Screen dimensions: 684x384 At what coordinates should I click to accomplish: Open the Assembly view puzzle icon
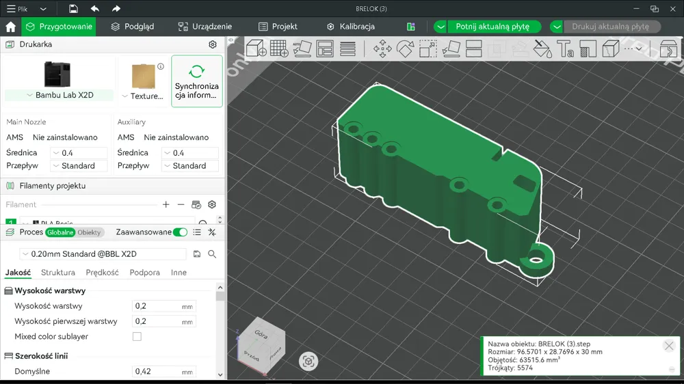[668, 49]
